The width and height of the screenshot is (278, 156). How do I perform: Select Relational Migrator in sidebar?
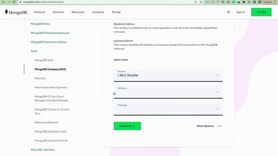click(x=46, y=122)
